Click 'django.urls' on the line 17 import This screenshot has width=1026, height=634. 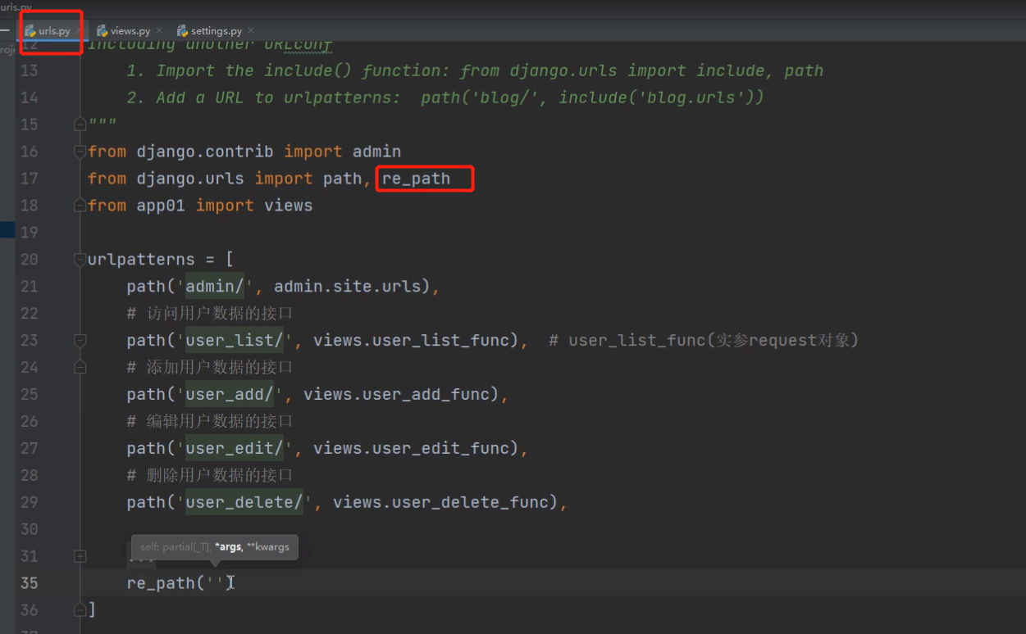[x=190, y=179]
